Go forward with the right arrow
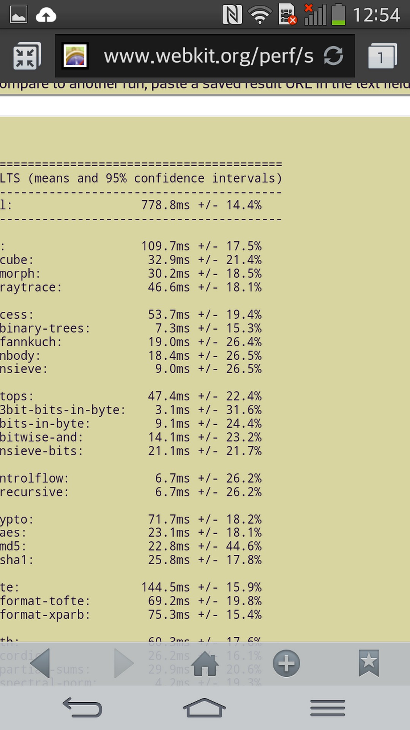410x730 pixels. (123, 663)
